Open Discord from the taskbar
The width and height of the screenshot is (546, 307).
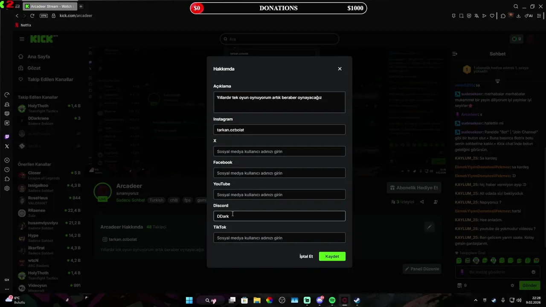(x=319, y=300)
